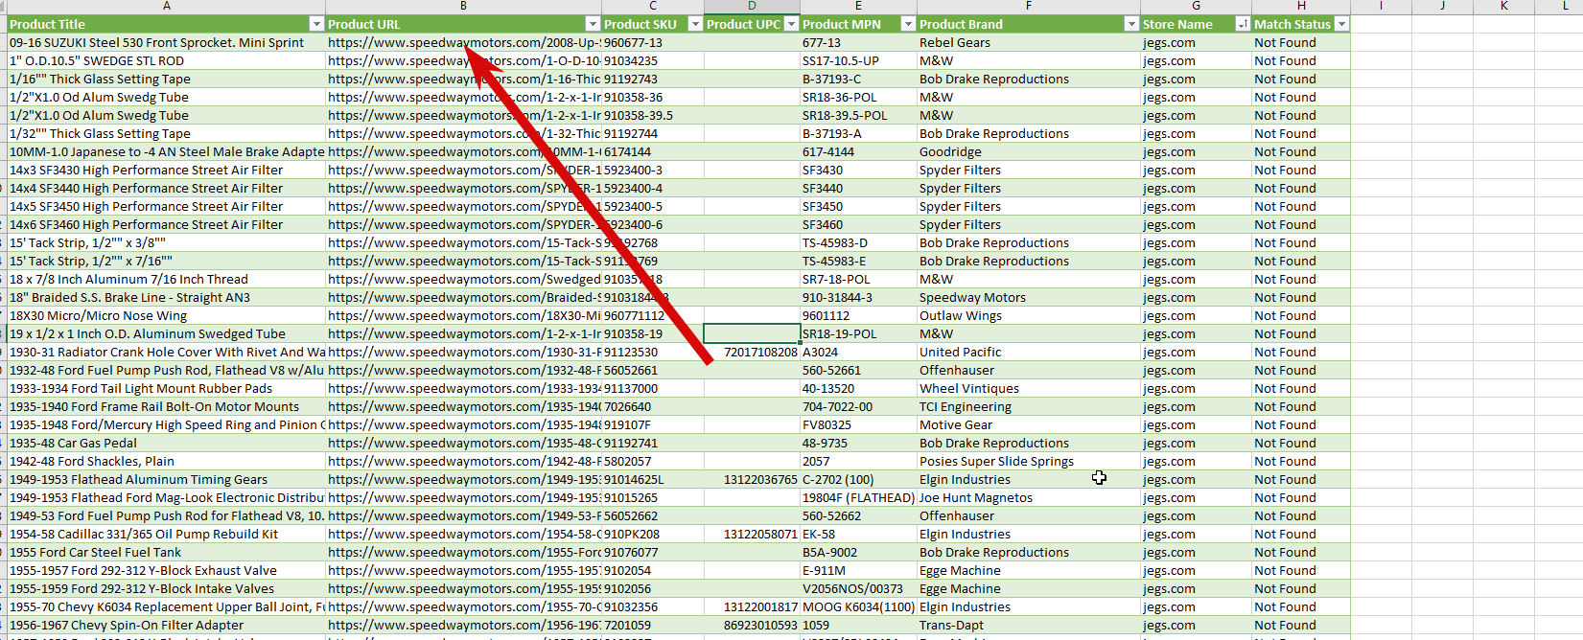The width and height of the screenshot is (1583, 640).
Task: Click '1955 Ford Car Steel Fuel Tank' cell
Action: (166, 552)
